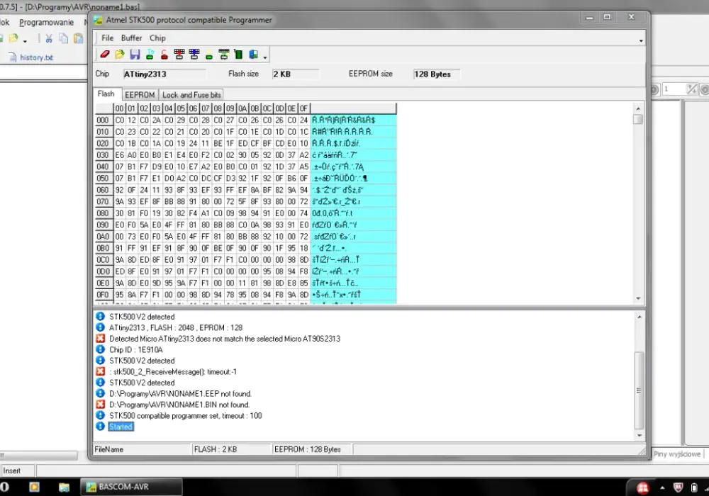The image size is (709, 496).
Task: Click the 0A column header in the hex table
Action: click(242, 108)
